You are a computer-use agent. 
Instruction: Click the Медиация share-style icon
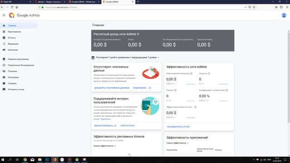tap(4, 44)
